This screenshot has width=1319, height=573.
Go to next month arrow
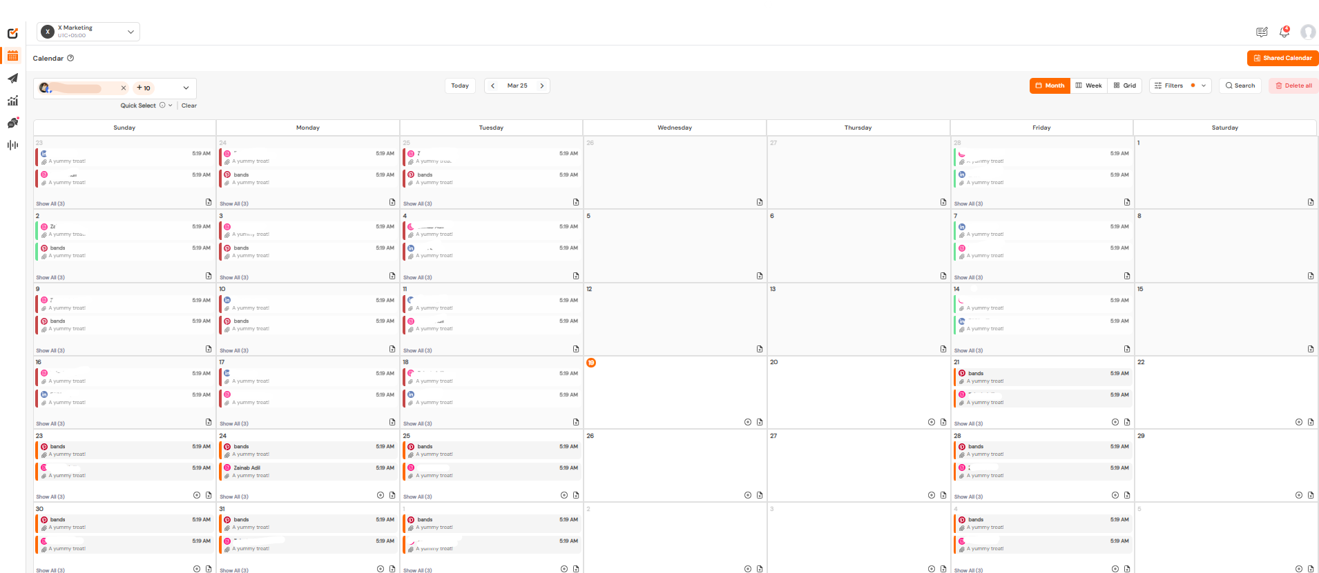coord(542,86)
